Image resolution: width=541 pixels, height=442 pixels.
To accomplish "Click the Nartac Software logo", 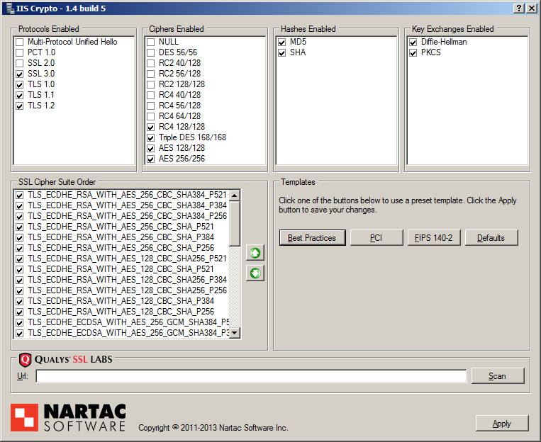I will [x=68, y=418].
